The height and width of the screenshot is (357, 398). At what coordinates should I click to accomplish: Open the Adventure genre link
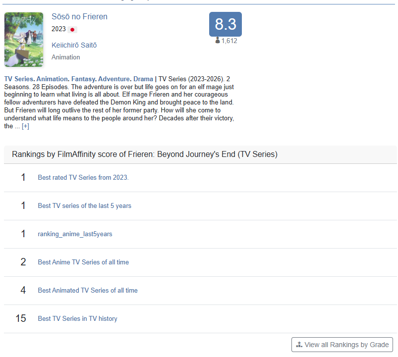(x=114, y=79)
